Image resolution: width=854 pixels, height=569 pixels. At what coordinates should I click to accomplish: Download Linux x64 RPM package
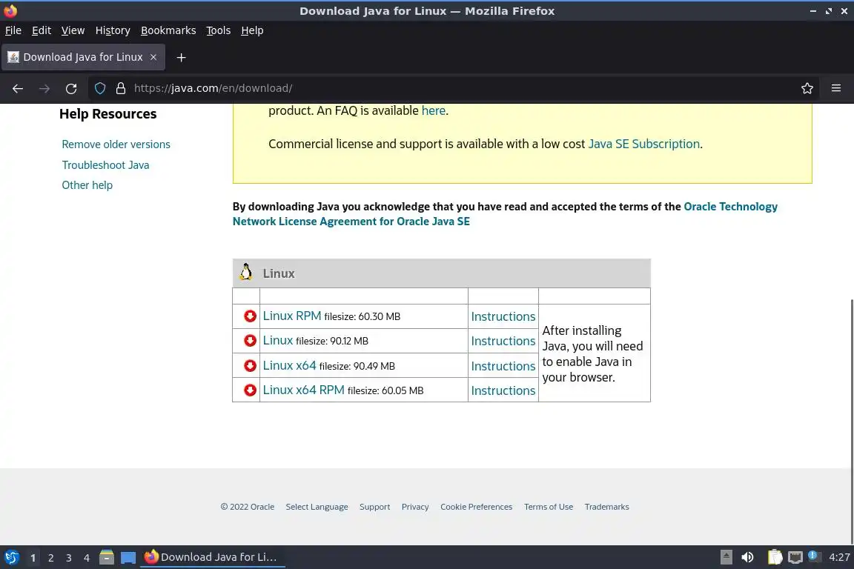pos(303,390)
